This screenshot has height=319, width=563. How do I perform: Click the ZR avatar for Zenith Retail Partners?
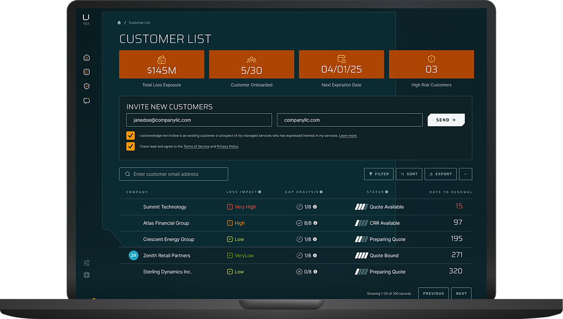pos(133,255)
